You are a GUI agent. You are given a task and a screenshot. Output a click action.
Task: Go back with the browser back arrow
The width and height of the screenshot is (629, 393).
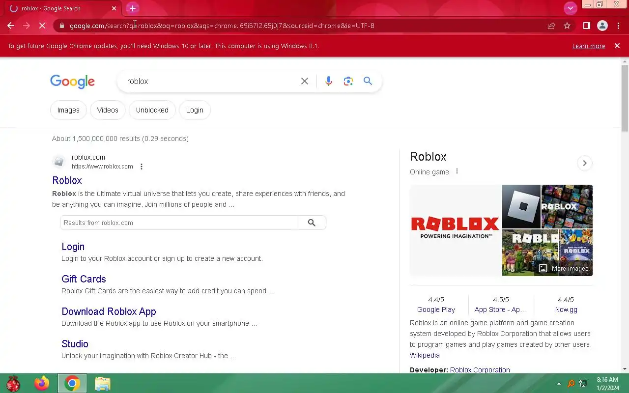tap(11, 26)
